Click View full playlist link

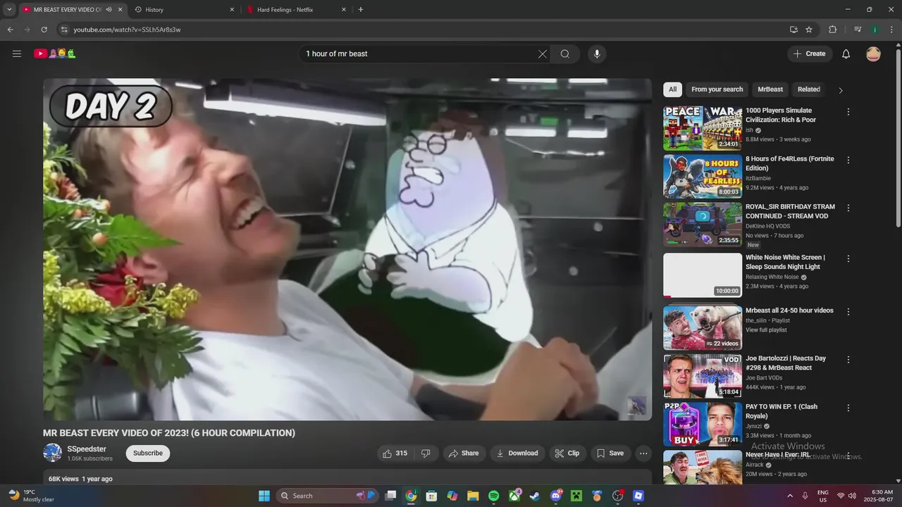coord(766,330)
